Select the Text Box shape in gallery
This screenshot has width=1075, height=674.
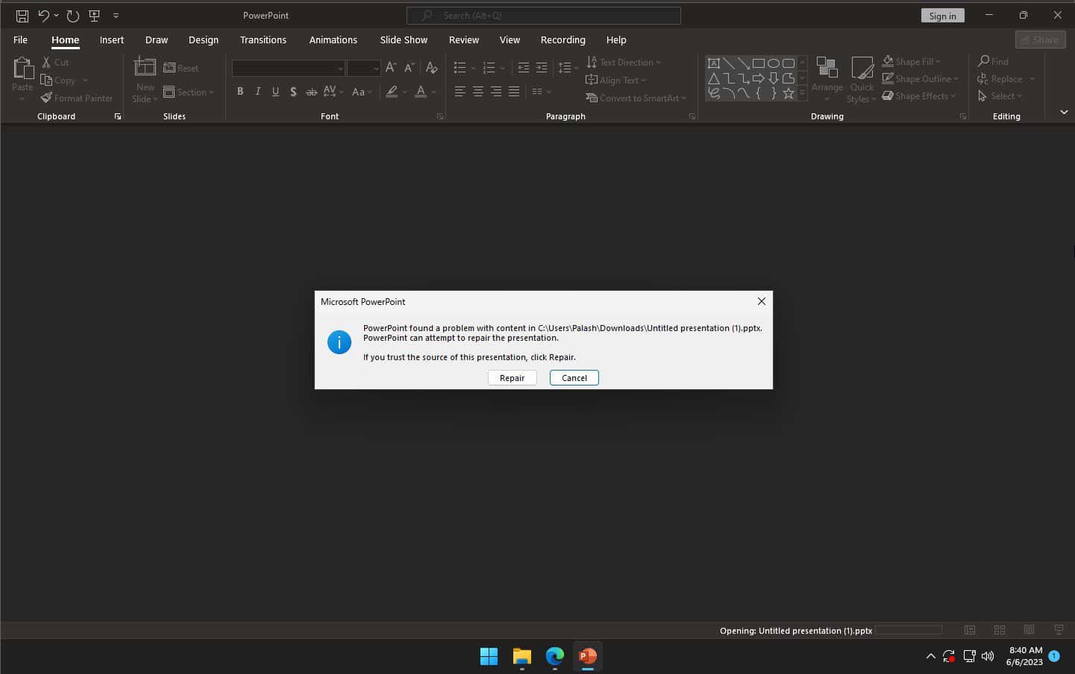point(714,63)
